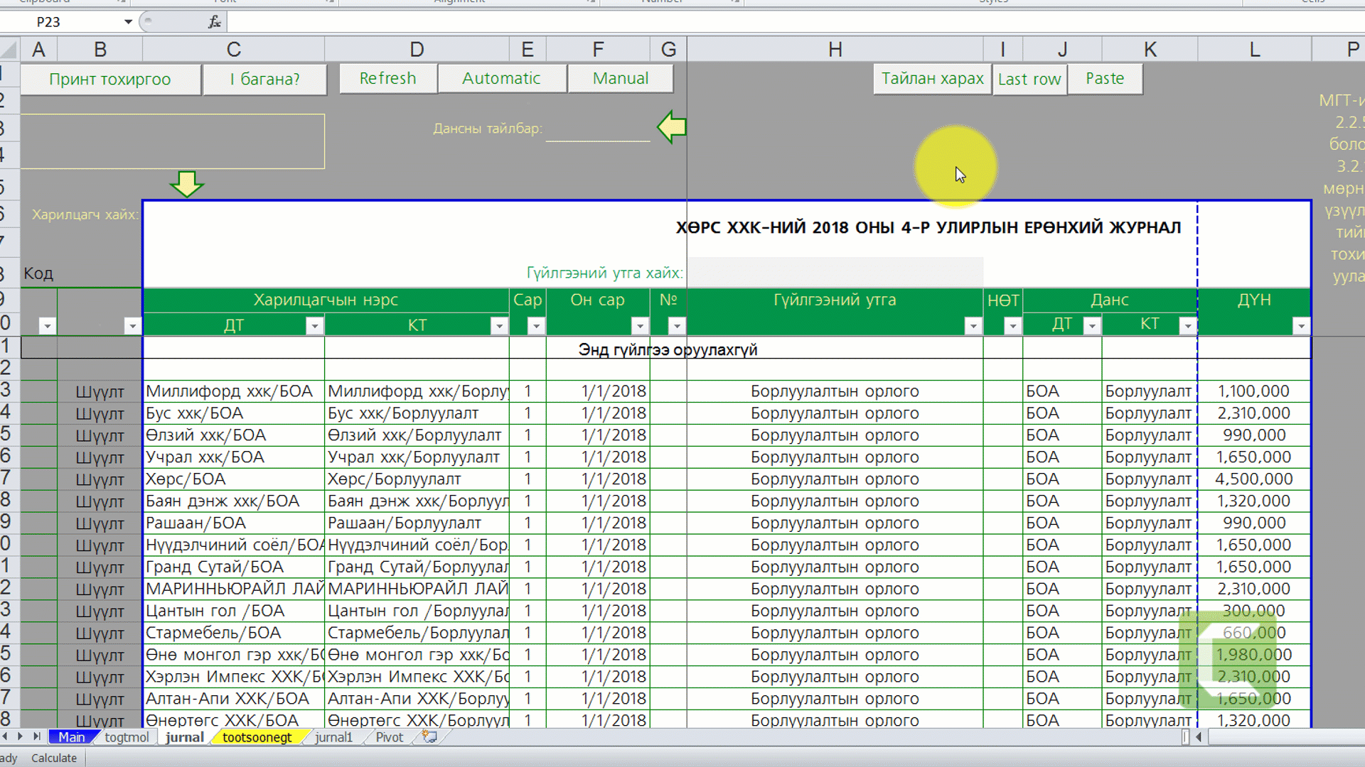The image size is (1365, 767).
Task: Open filter dropdown for ДҮН column
Action: [x=1300, y=326]
